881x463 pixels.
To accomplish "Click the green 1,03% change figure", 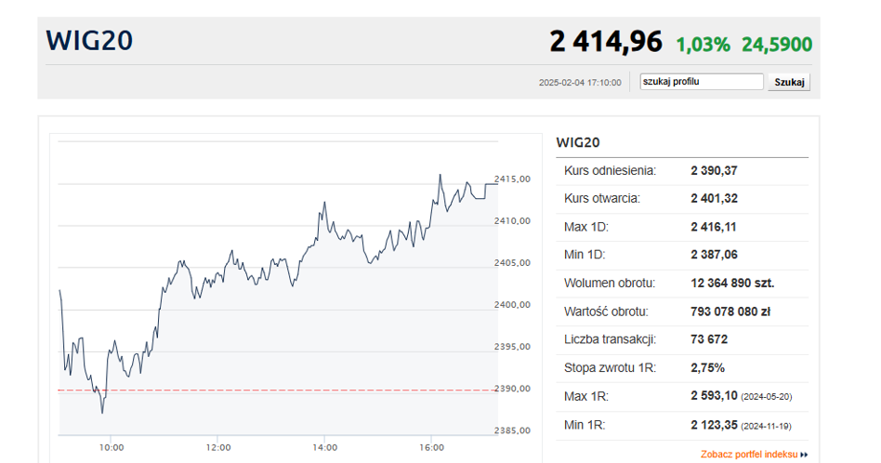I will (x=703, y=44).
